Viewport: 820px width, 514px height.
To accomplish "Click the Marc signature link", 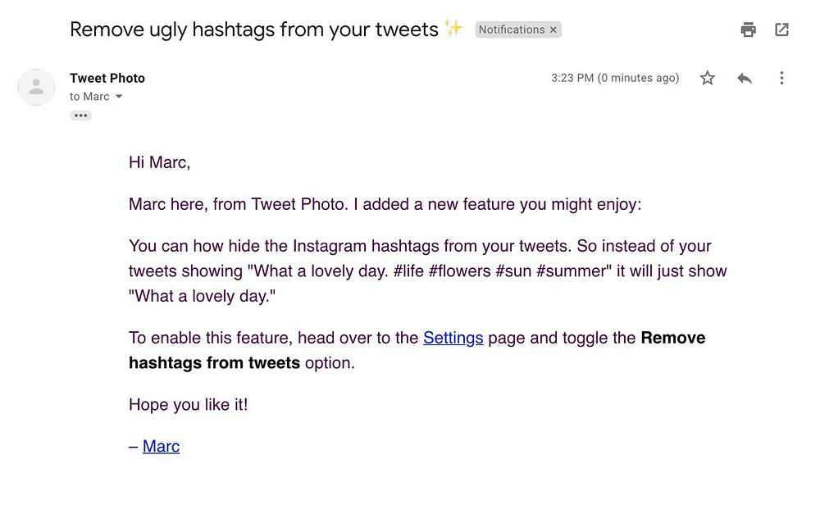I will point(161,446).
